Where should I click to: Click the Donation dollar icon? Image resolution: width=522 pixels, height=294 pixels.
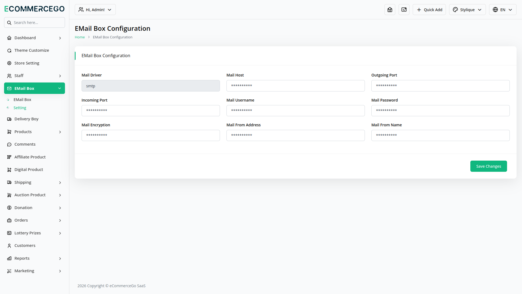pos(9,208)
